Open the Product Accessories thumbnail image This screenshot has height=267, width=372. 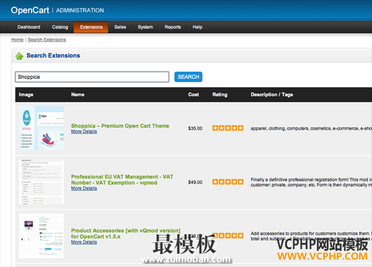(42, 235)
